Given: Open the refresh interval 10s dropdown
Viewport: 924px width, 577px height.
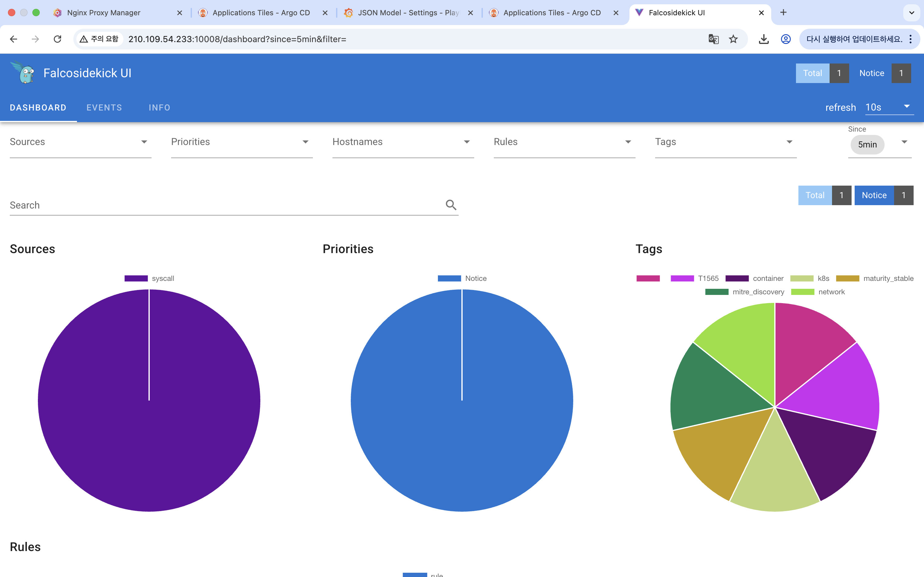Looking at the screenshot, I should click(889, 107).
